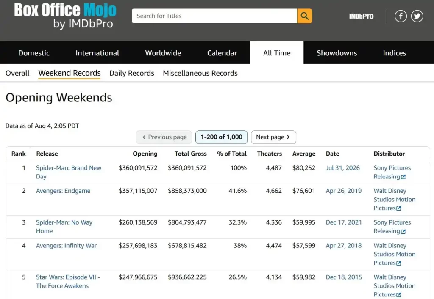434x299 pixels.
Task: Click the Opening Weekends heading
Action: point(58,98)
